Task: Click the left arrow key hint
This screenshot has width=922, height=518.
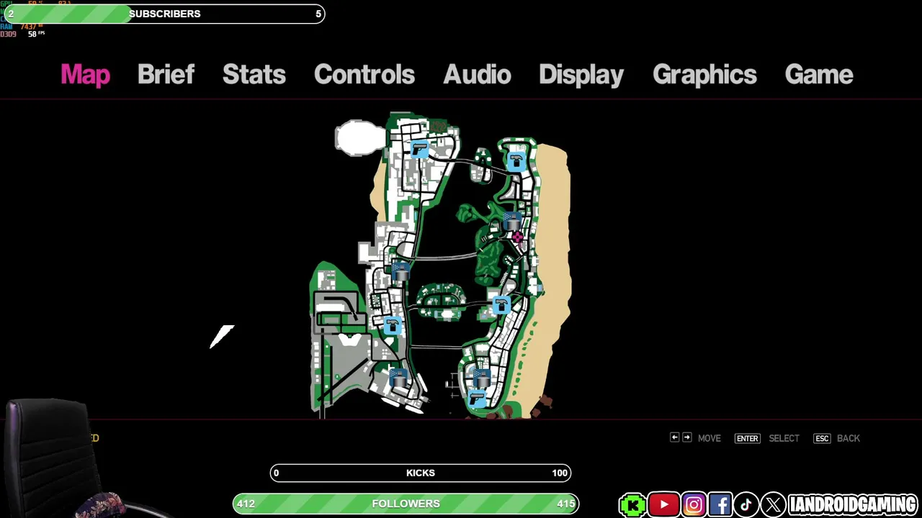Action: coord(674,437)
